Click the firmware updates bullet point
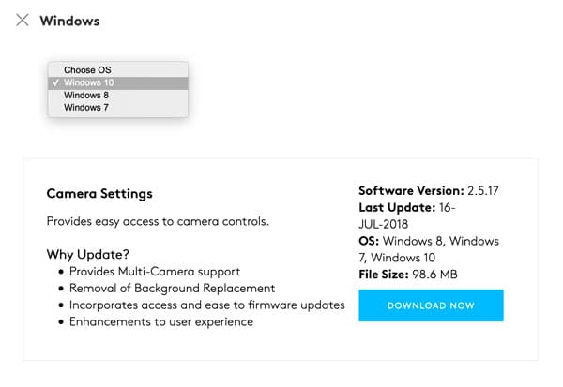 pyautogui.click(x=206, y=305)
